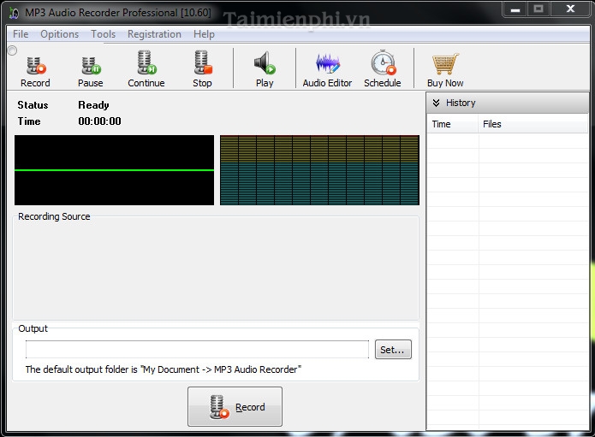Viewport: 595px width, 437px height.
Task: Click the Continue toolbar icon
Action: [x=146, y=69]
